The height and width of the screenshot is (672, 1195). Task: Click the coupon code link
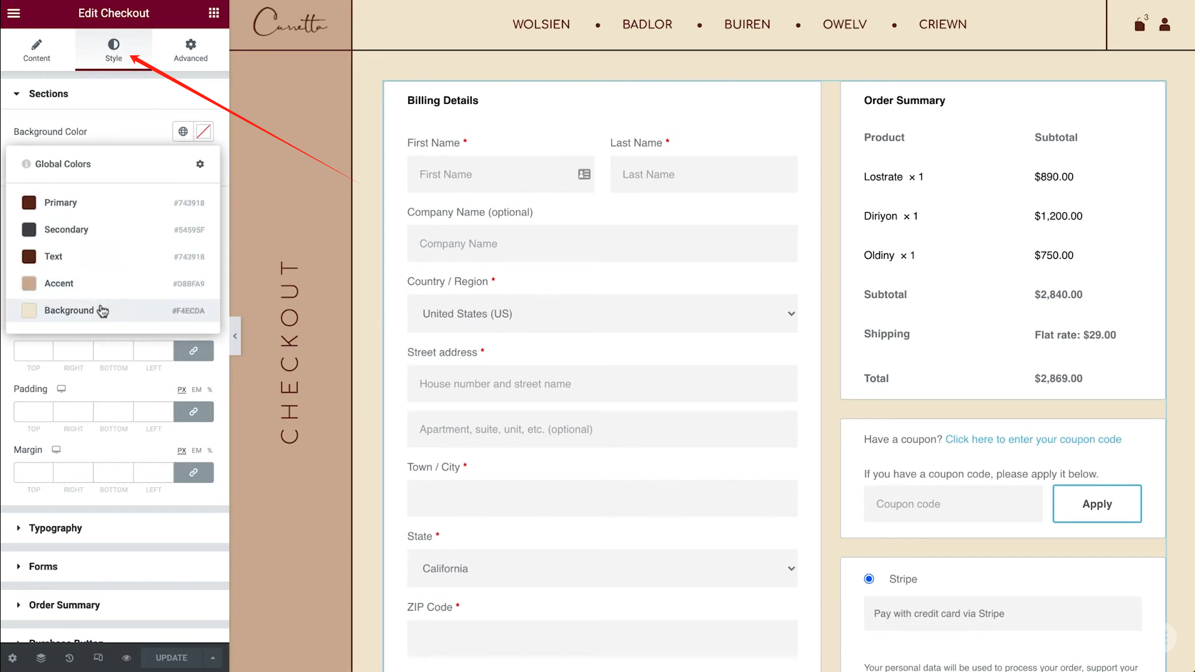[1033, 439]
